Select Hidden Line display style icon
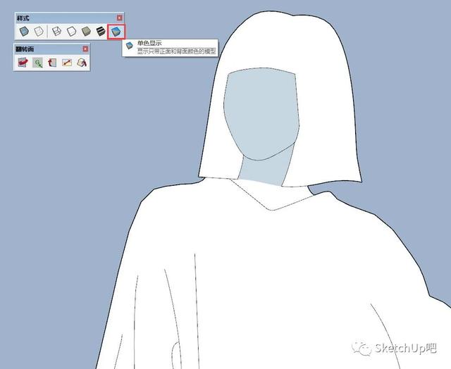 [72, 31]
